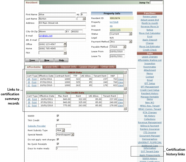Viewport: 186px width, 162px height.
Task: Expand the Payment Method dropdown
Action: [130, 42]
